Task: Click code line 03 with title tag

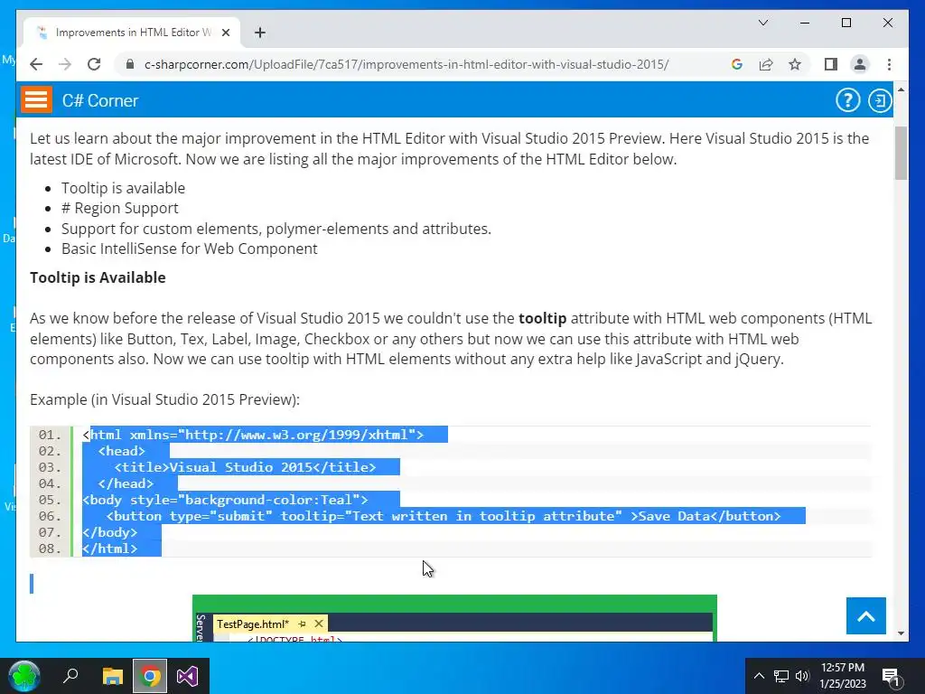Action: [x=245, y=467]
